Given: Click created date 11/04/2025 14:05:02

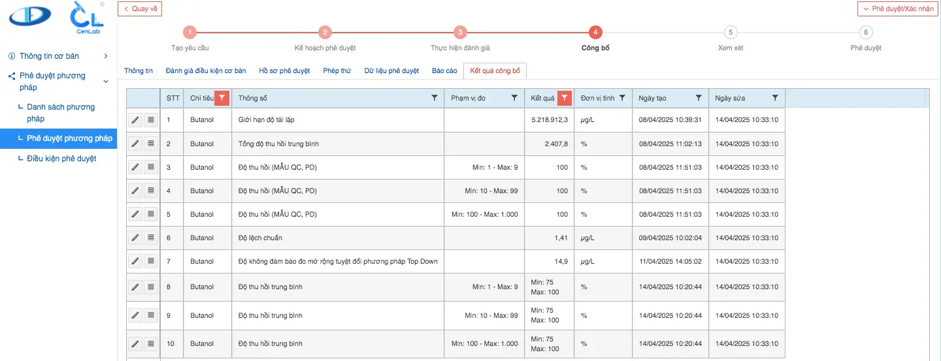Looking at the screenshot, I should coord(670,261).
